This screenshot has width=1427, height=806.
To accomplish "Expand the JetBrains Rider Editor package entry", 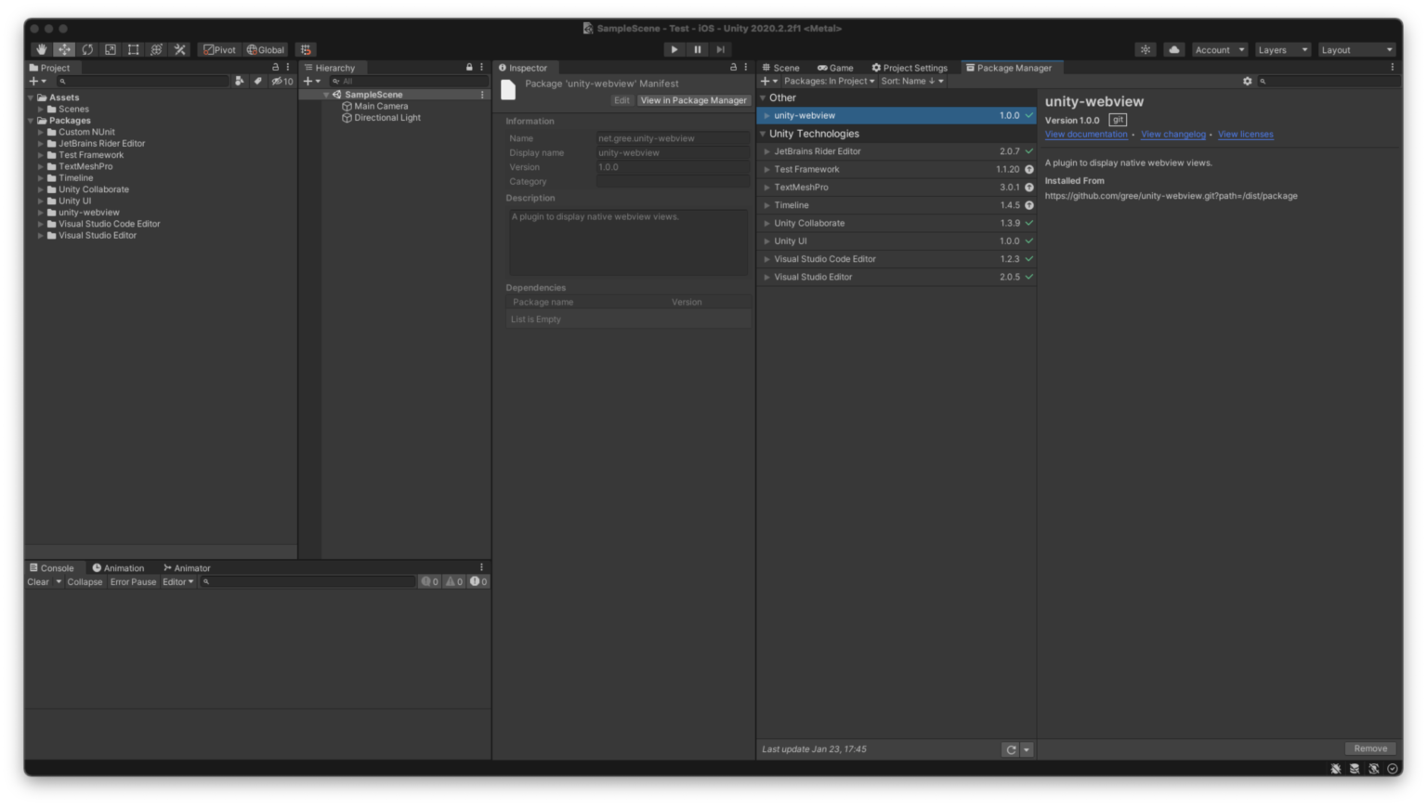I will [x=766, y=150].
